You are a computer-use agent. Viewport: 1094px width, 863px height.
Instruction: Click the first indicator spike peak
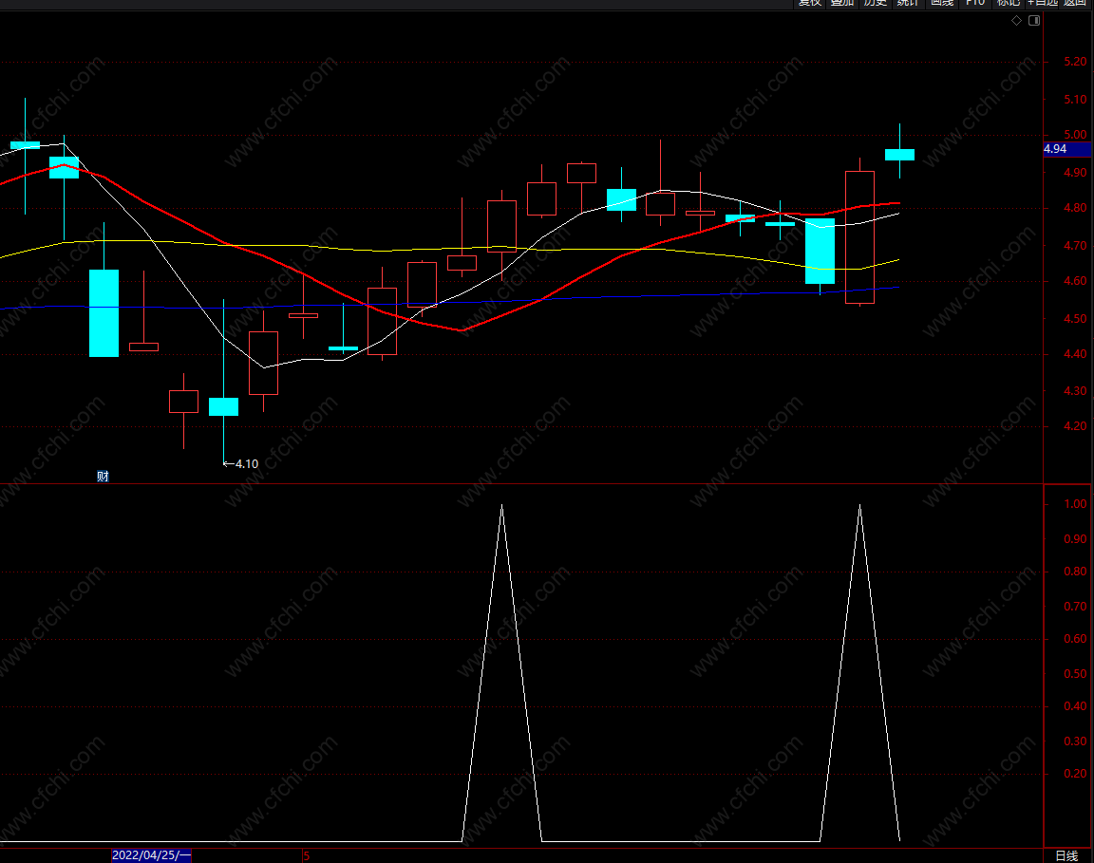pyautogui.click(x=501, y=505)
